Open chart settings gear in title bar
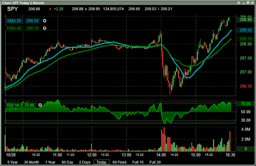 coord(238,3)
